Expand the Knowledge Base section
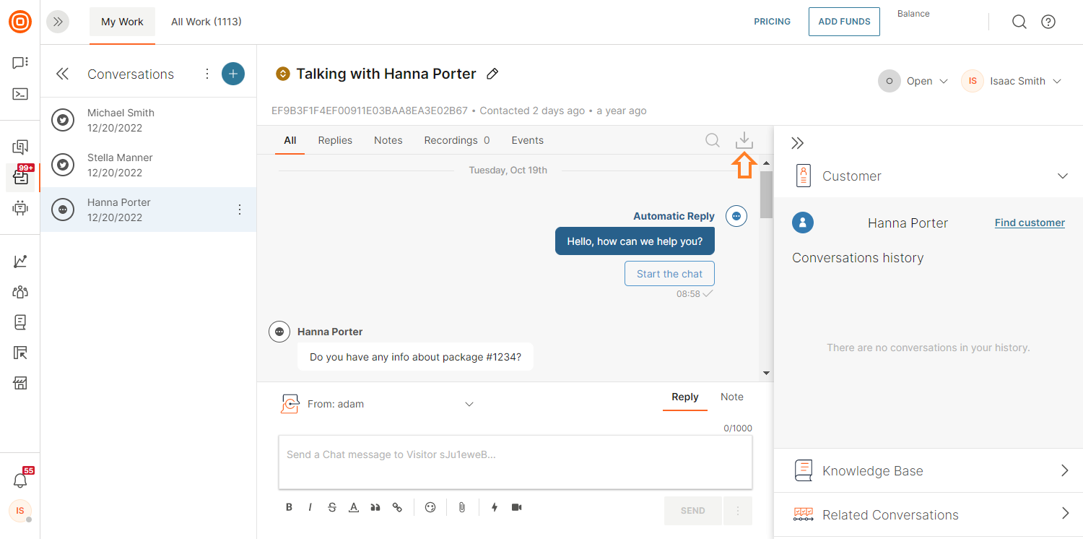The width and height of the screenshot is (1083, 539). [928, 471]
